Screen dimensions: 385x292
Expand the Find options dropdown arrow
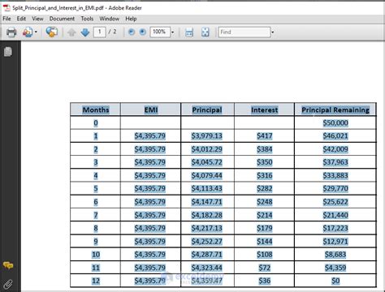pos(273,32)
